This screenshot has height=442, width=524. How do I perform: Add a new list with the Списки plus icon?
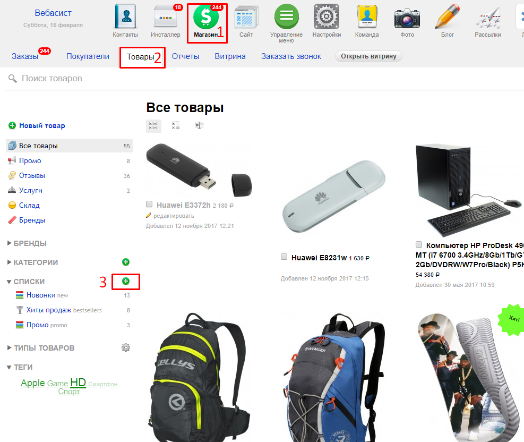tap(126, 281)
